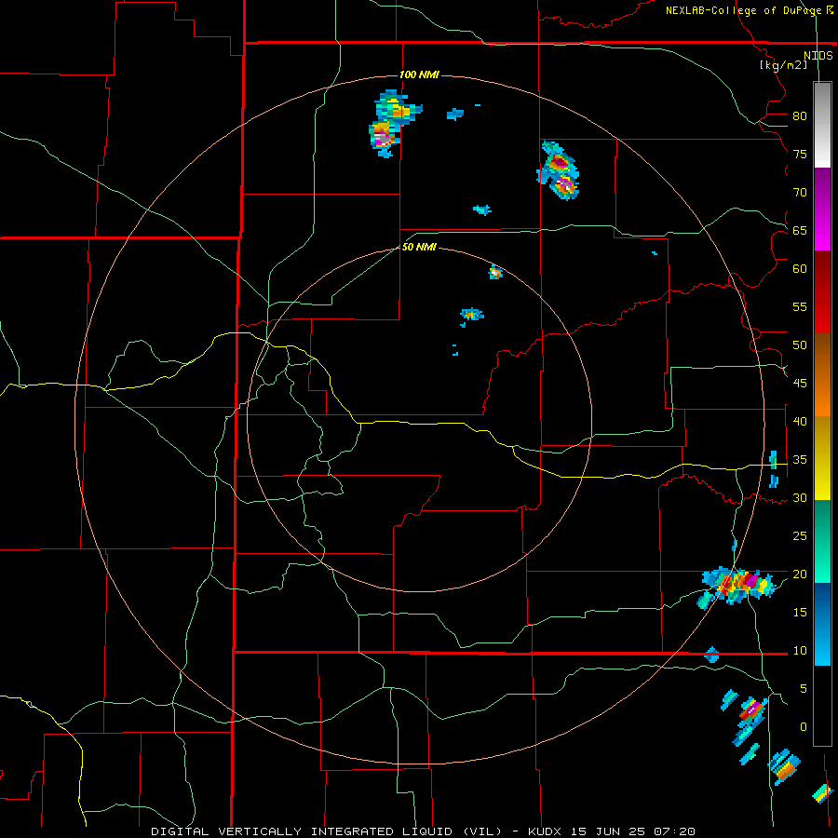Select the 70 tick label on the legend
Screen dimensions: 838x838
[800, 193]
